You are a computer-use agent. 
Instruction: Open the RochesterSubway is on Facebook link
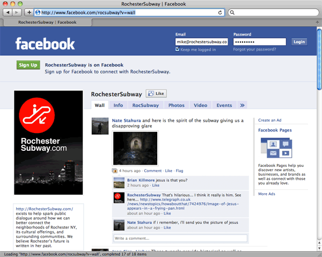[x=84, y=65]
